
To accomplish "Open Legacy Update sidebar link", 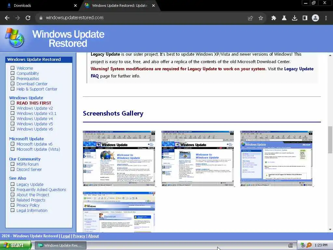I will point(30,185).
